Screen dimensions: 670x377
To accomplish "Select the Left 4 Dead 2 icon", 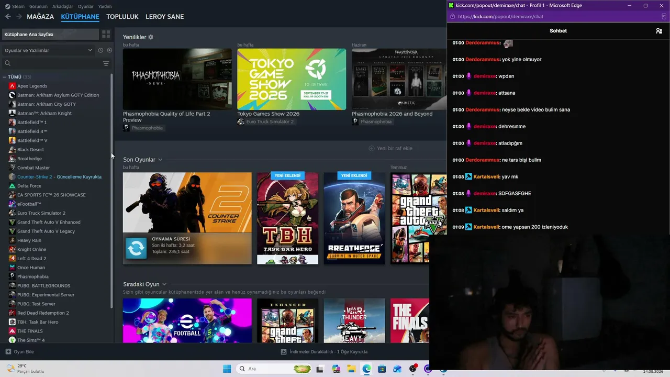I will (12, 259).
